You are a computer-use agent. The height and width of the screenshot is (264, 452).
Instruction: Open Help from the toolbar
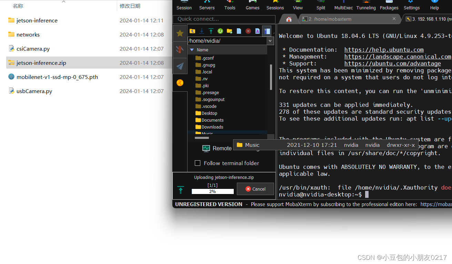tap(434, 5)
